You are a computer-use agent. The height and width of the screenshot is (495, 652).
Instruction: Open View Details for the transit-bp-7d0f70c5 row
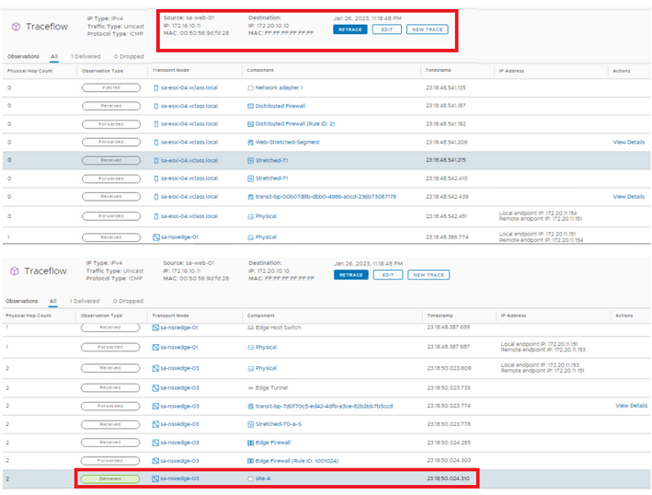(x=631, y=406)
